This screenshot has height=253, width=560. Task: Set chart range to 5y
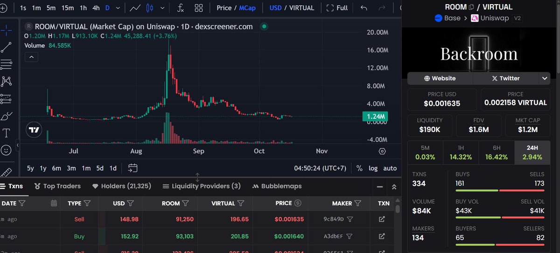tap(30, 168)
